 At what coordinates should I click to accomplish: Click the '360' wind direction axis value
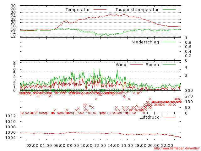(189, 91)
